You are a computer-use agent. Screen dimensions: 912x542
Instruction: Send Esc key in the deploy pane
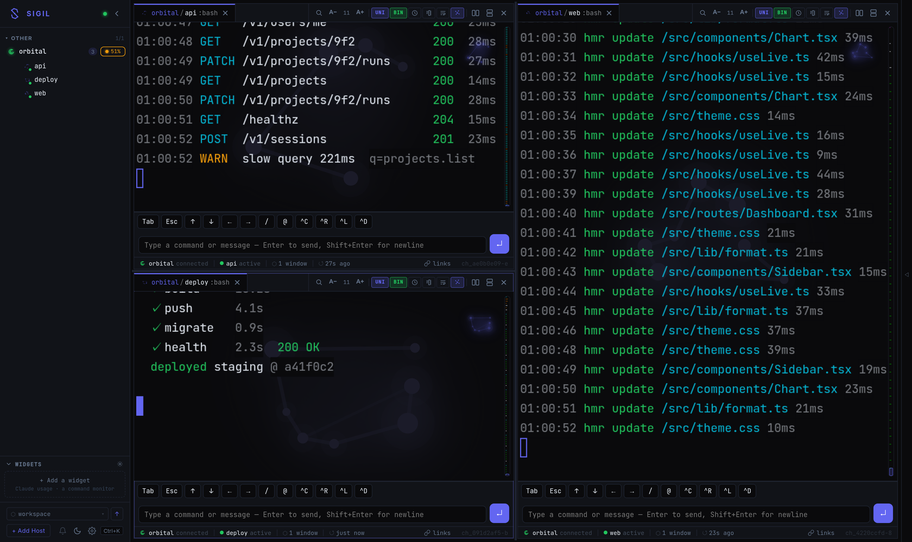point(172,491)
